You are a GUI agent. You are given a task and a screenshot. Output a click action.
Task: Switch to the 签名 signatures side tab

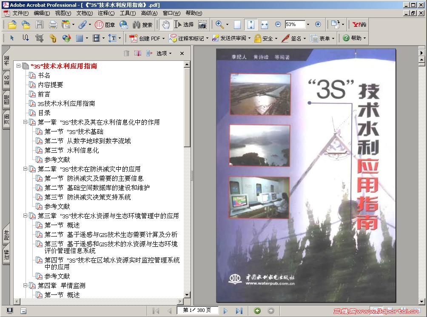pyautogui.click(x=6, y=80)
